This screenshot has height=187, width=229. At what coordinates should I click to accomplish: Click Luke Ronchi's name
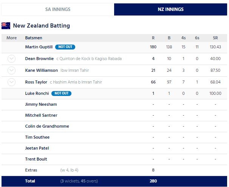tap(37, 93)
